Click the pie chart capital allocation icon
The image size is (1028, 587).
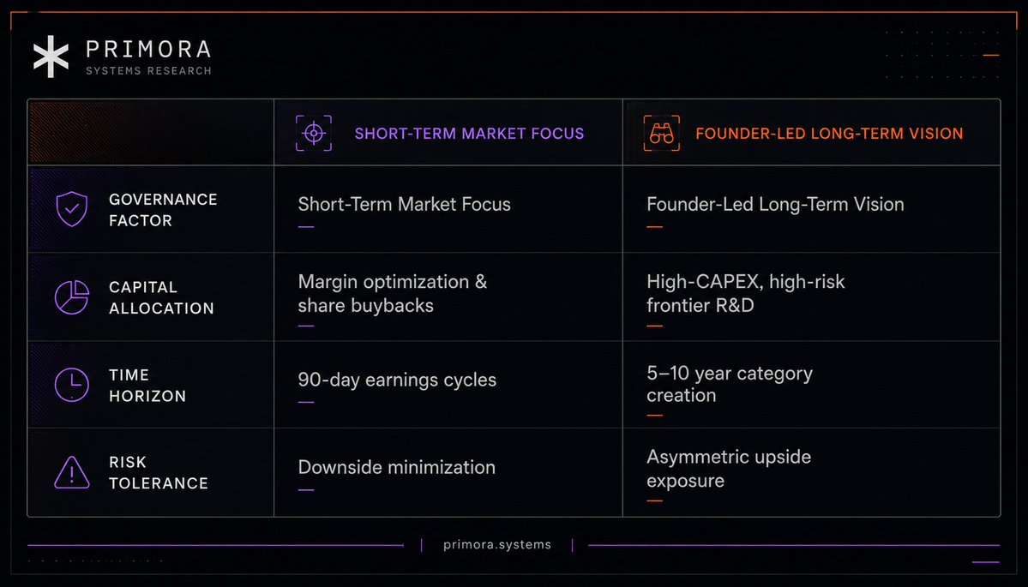tap(71, 297)
